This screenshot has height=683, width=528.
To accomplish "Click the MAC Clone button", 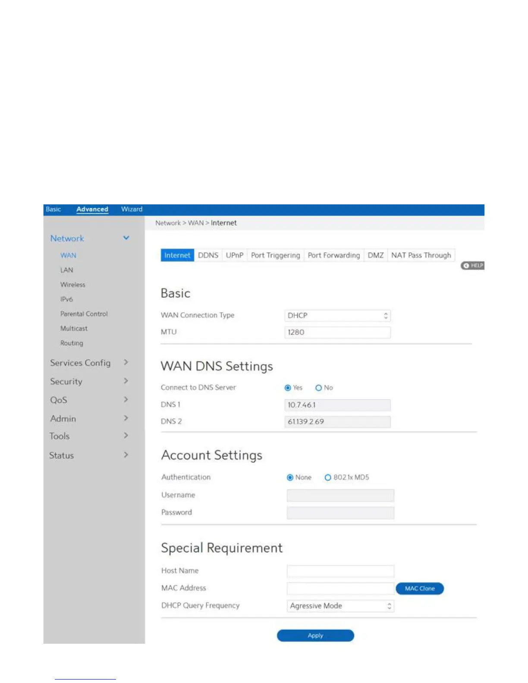I will (x=420, y=589).
